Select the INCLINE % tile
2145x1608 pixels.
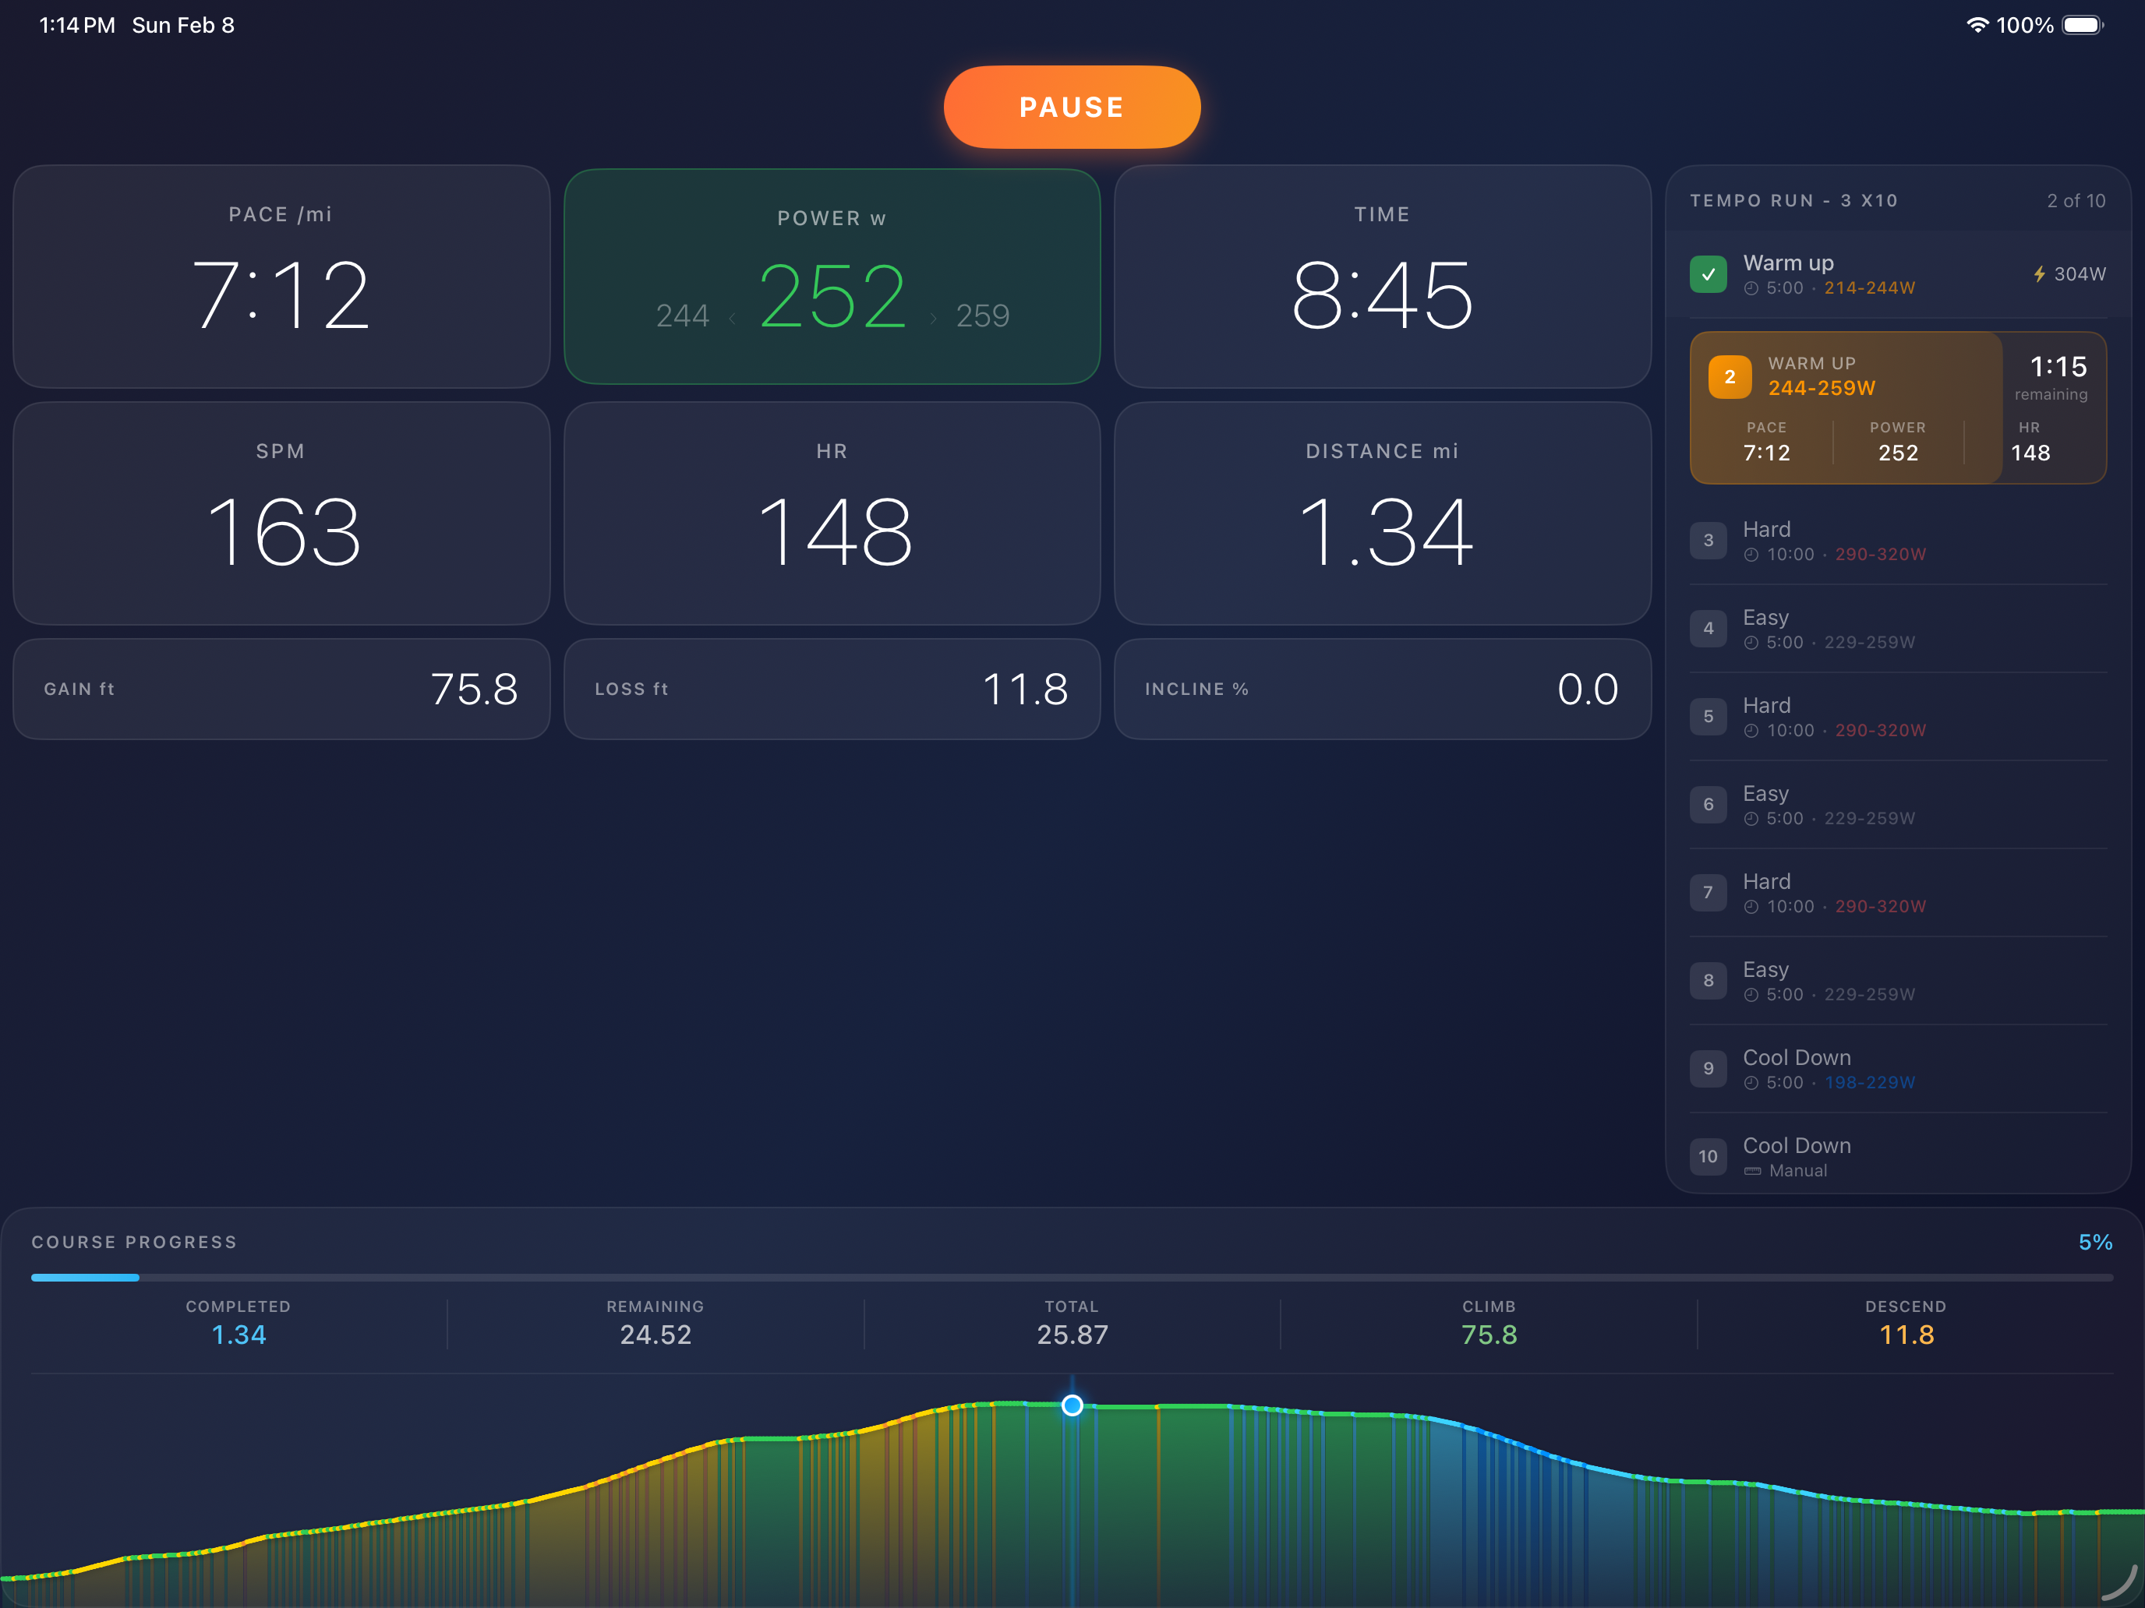coord(1382,689)
